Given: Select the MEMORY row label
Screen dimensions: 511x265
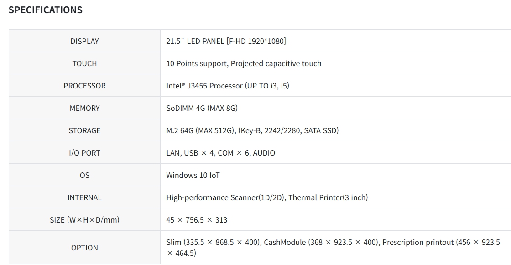Looking at the screenshot, I should (x=84, y=108).
